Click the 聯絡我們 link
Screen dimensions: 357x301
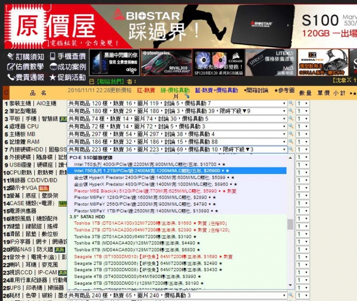[x=110, y=81]
